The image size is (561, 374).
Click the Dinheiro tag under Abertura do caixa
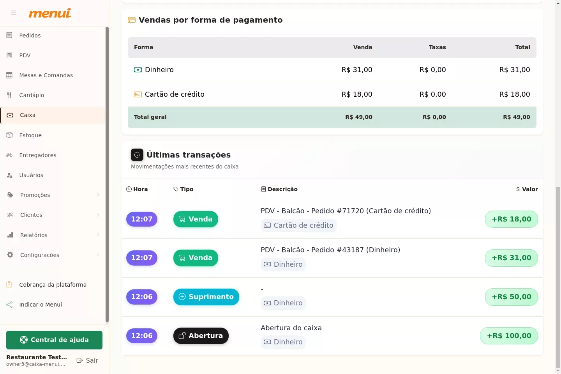point(283,342)
